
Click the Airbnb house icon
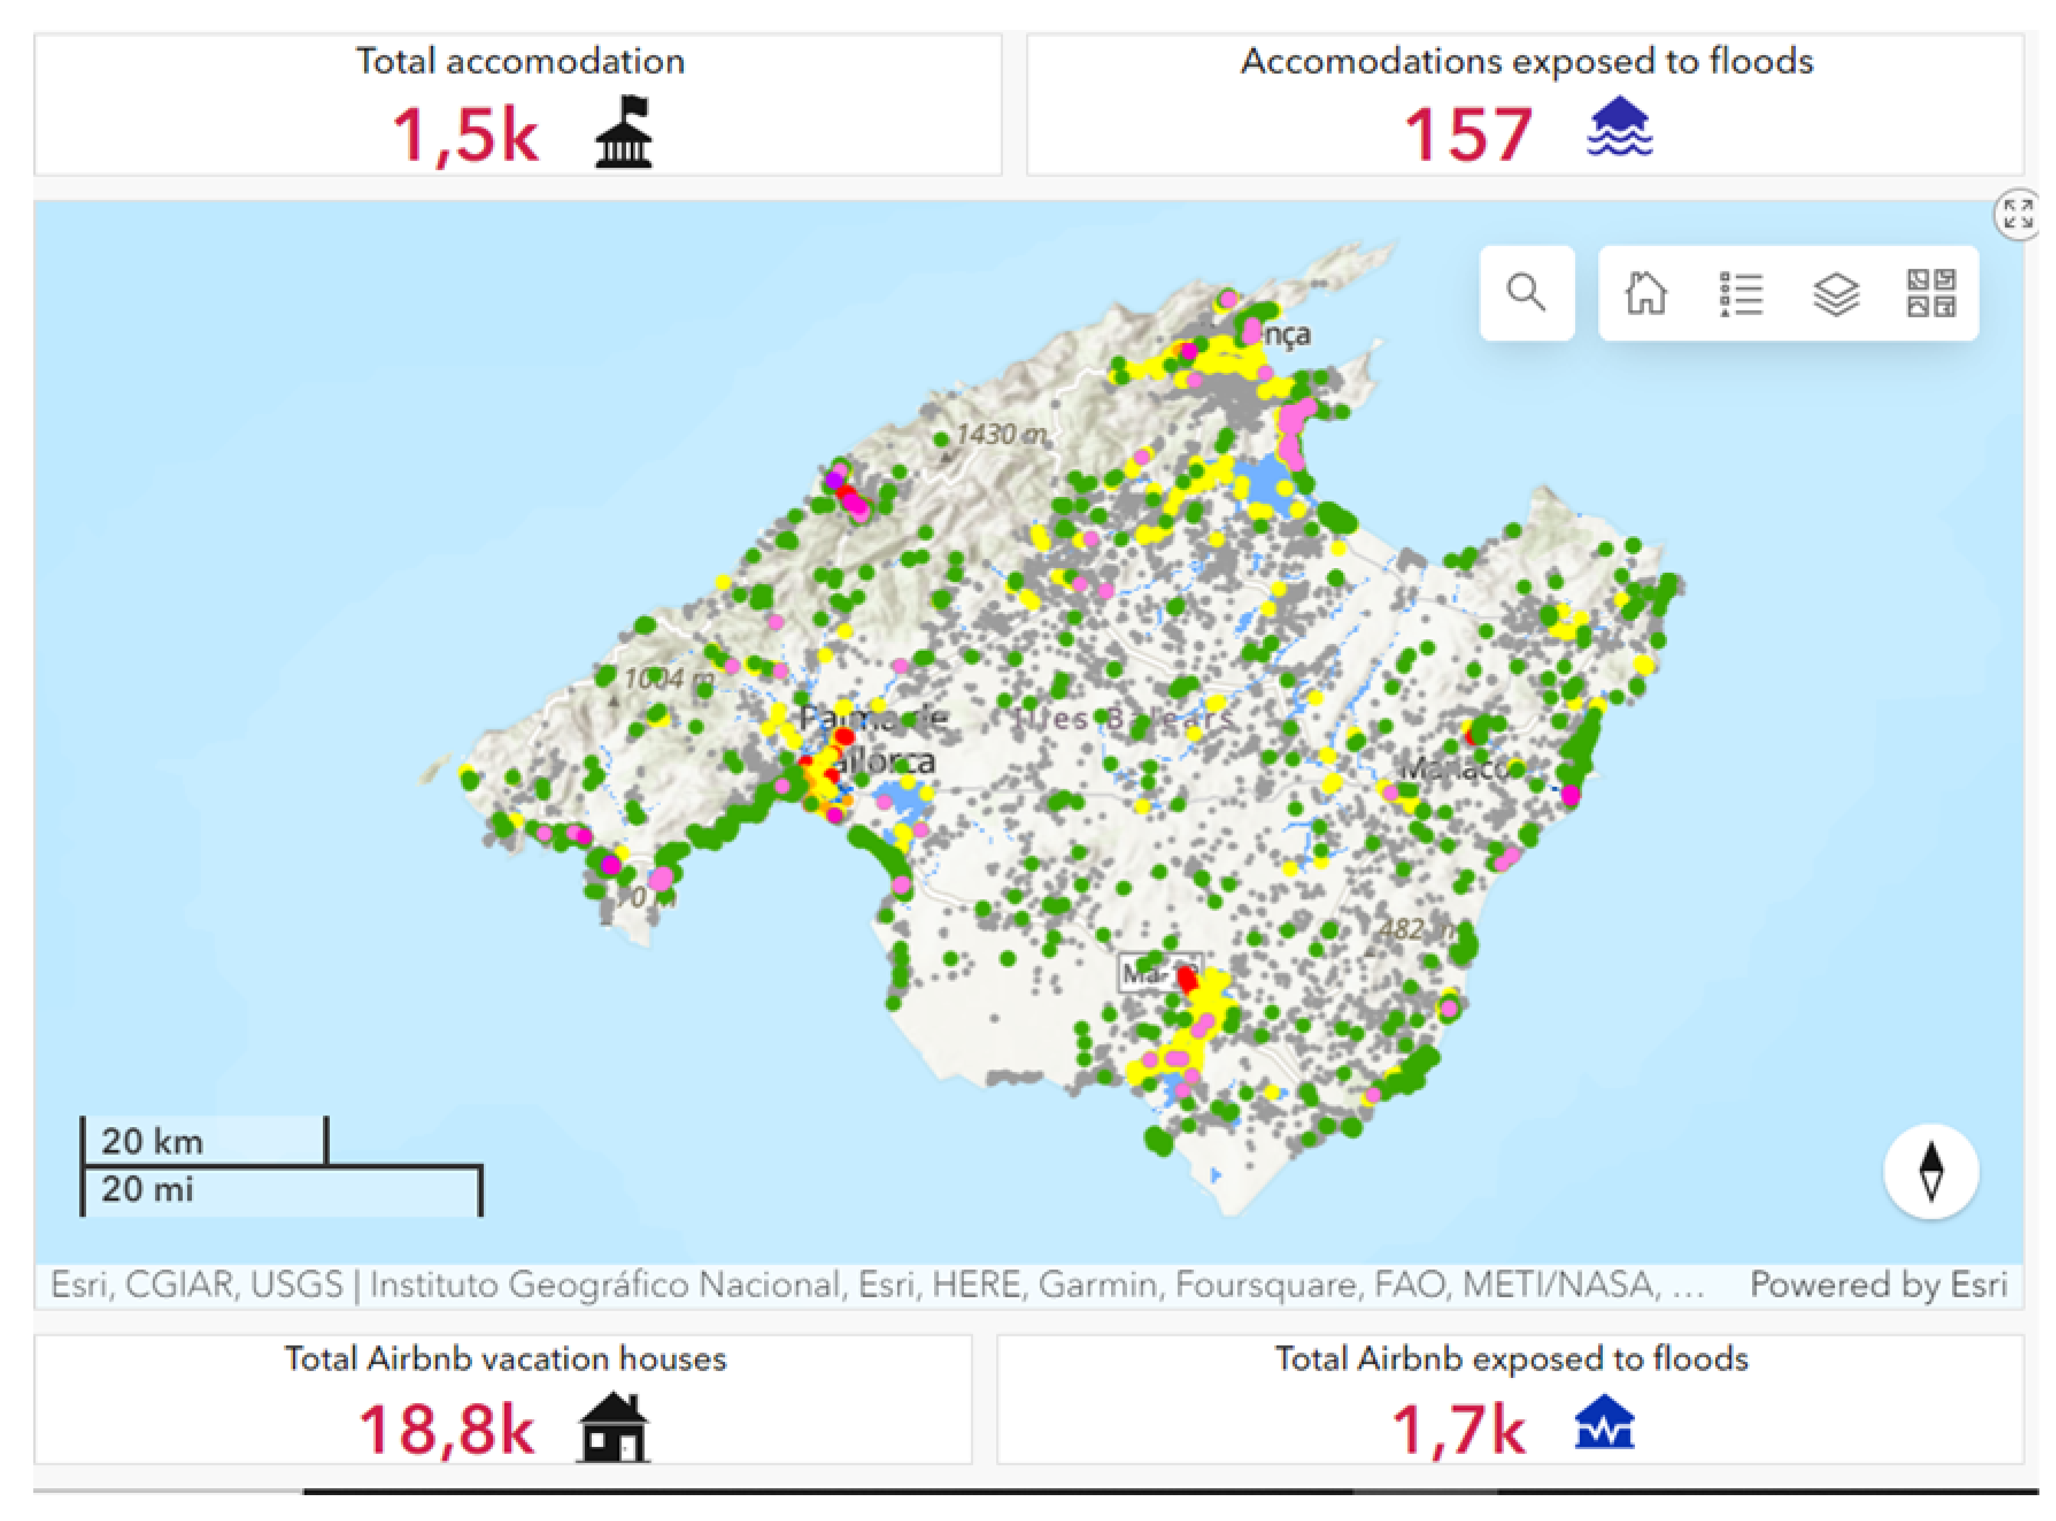[613, 1427]
